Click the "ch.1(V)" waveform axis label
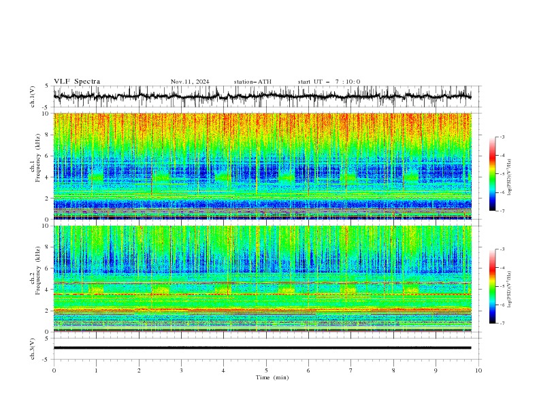 tap(33, 97)
